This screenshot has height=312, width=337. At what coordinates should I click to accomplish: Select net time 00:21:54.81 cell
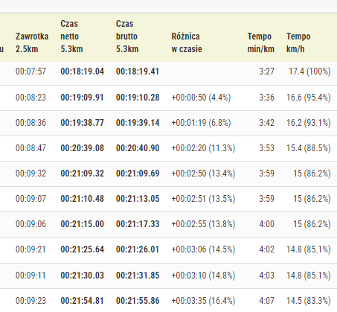point(83,301)
